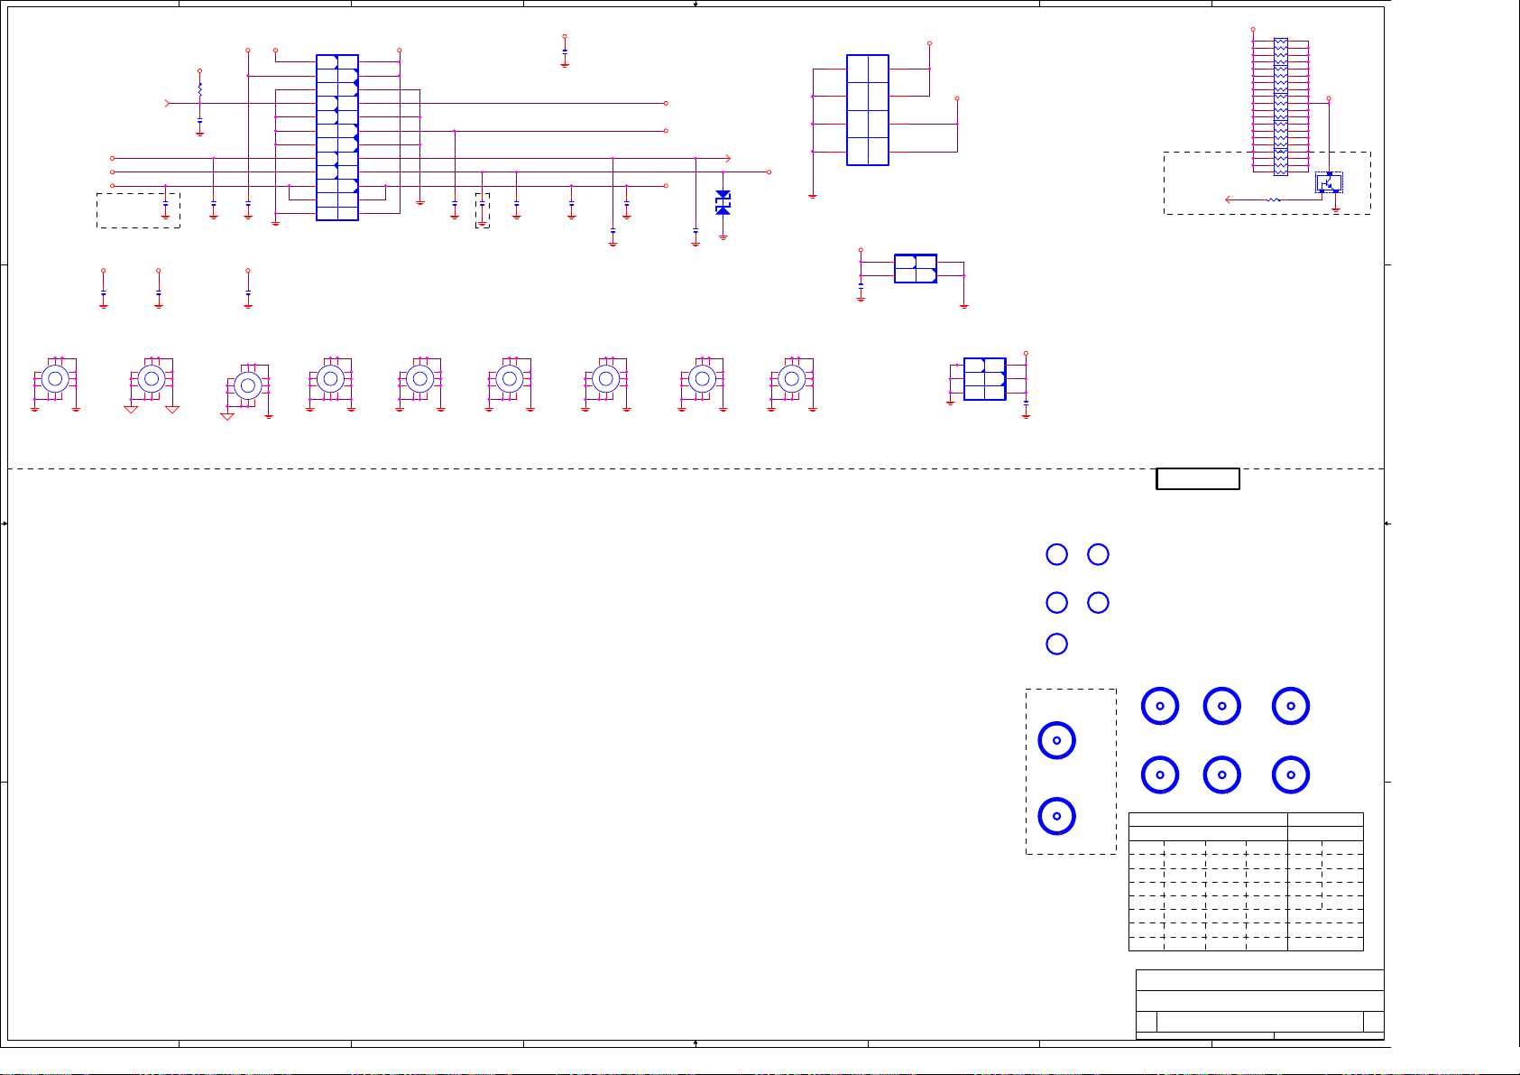1520x1075 pixels.
Task: Select the small four-cell block near capacitor
Action: 916,269
